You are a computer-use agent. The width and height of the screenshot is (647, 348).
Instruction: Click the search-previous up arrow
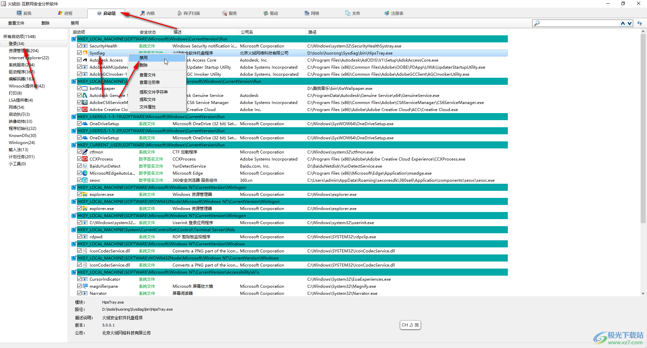pyautogui.click(x=623, y=23)
